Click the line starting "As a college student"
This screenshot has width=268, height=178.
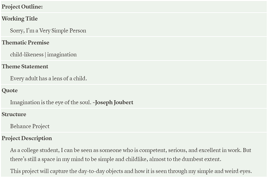click(131, 151)
